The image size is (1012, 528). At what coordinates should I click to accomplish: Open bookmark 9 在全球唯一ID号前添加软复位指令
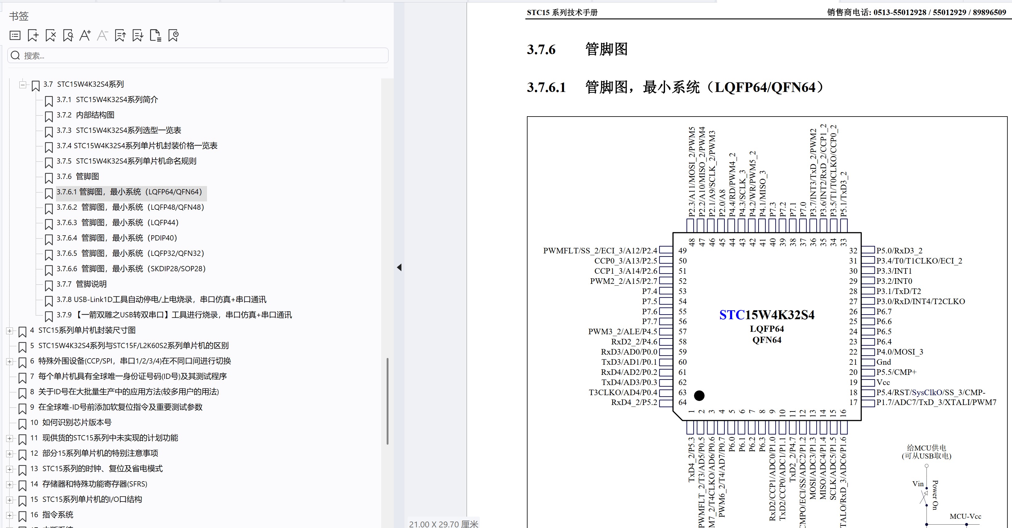coord(116,407)
